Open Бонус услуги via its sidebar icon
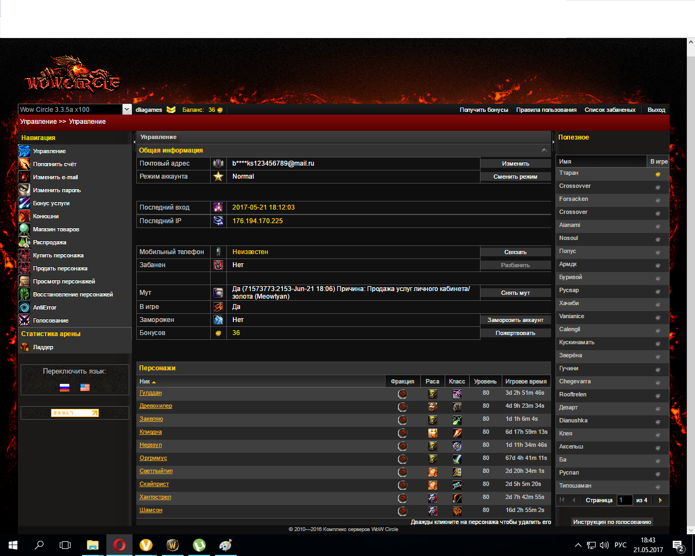 click(x=24, y=203)
